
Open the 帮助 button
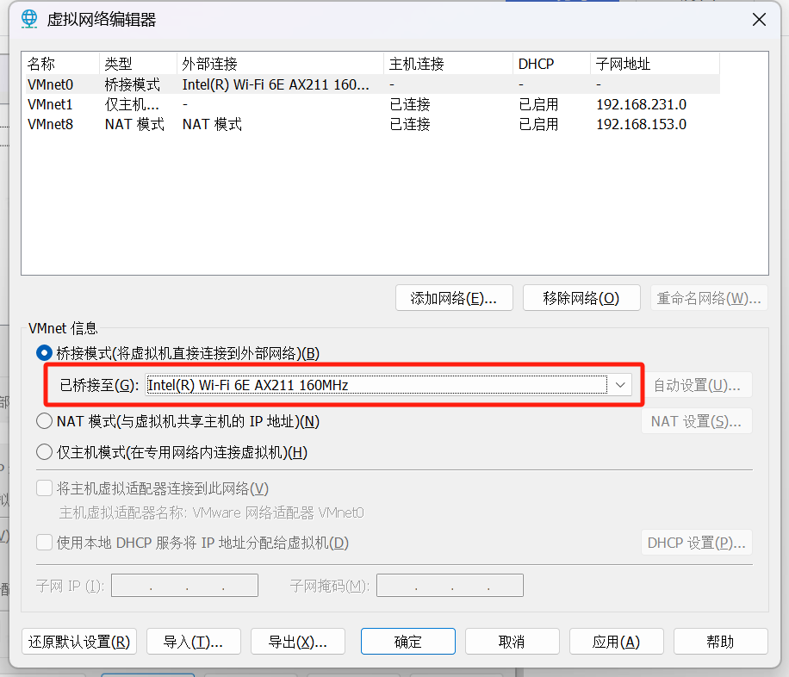(721, 642)
